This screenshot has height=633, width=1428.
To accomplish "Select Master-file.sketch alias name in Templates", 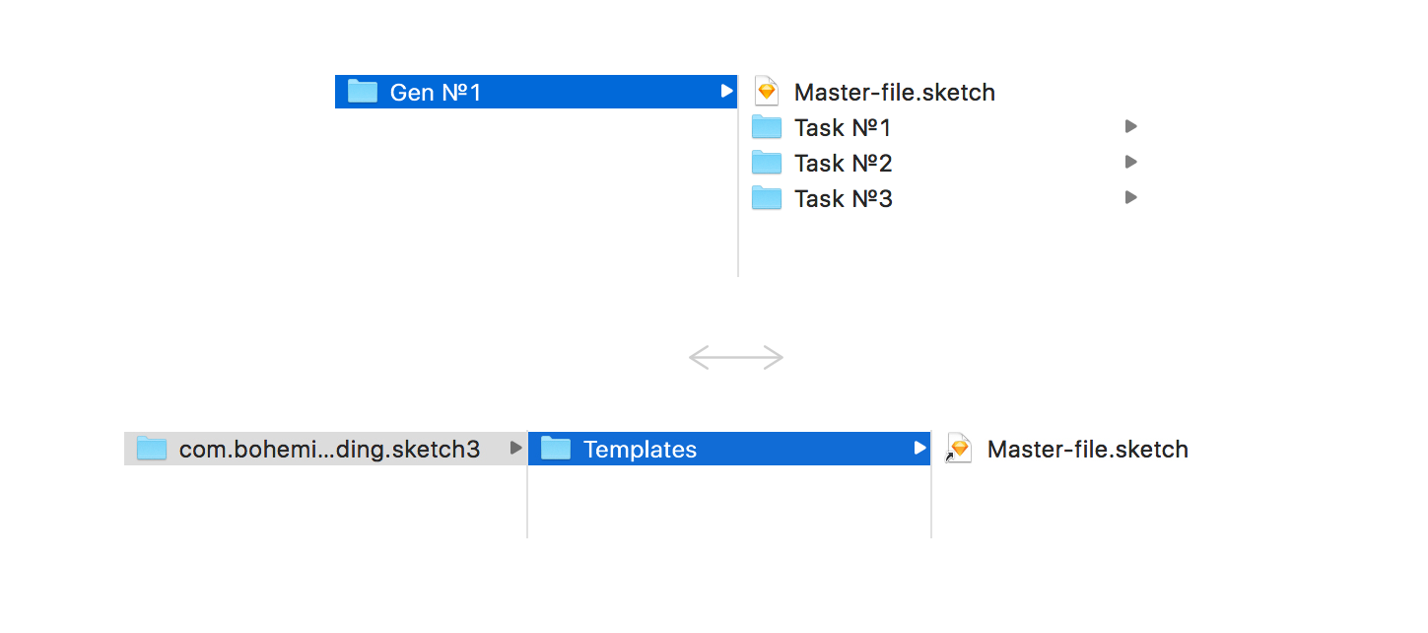I will click(x=1087, y=450).
